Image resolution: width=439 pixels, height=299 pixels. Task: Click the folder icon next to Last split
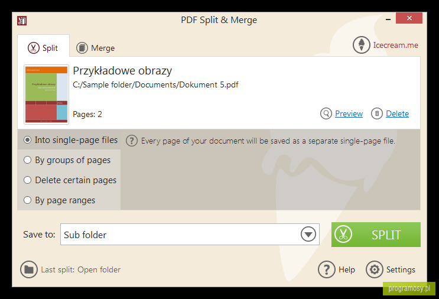[29, 269]
